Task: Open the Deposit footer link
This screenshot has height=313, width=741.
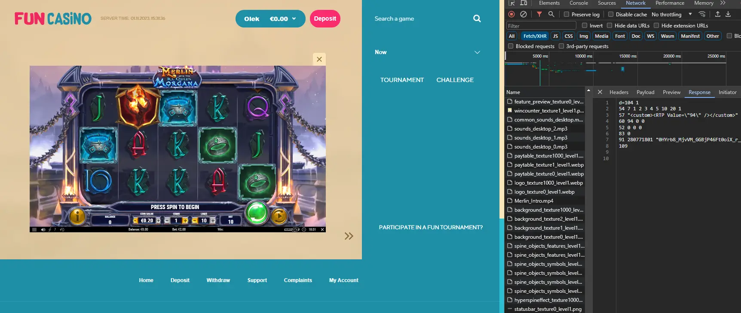Action: point(180,280)
